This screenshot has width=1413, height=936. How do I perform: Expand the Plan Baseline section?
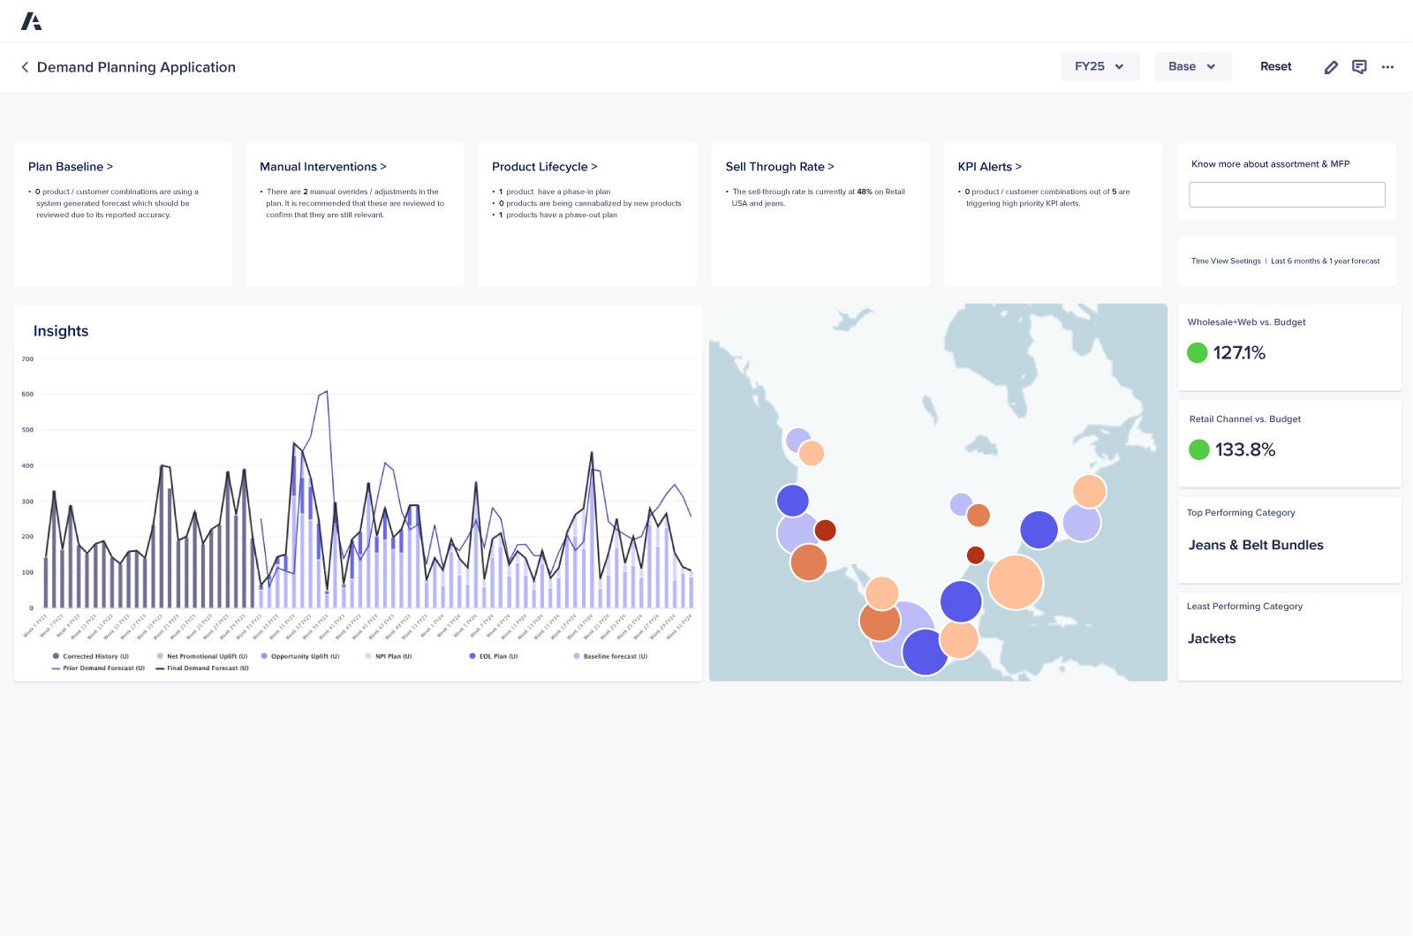point(71,166)
